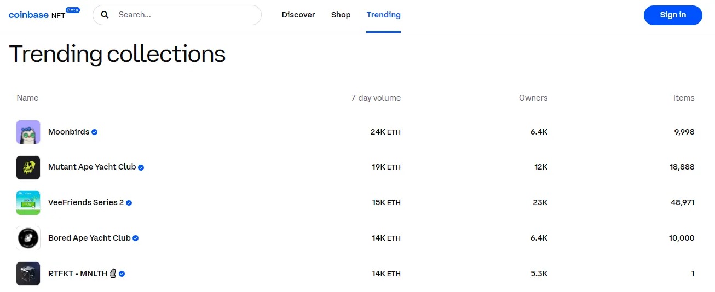This screenshot has width=715, height=292.
Task: Open the Moonbirds collection name link
Action: point(68,132)
